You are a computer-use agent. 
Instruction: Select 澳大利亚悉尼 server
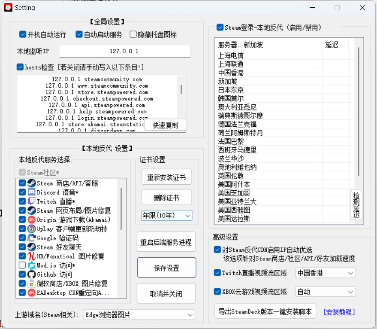[284, 107]
